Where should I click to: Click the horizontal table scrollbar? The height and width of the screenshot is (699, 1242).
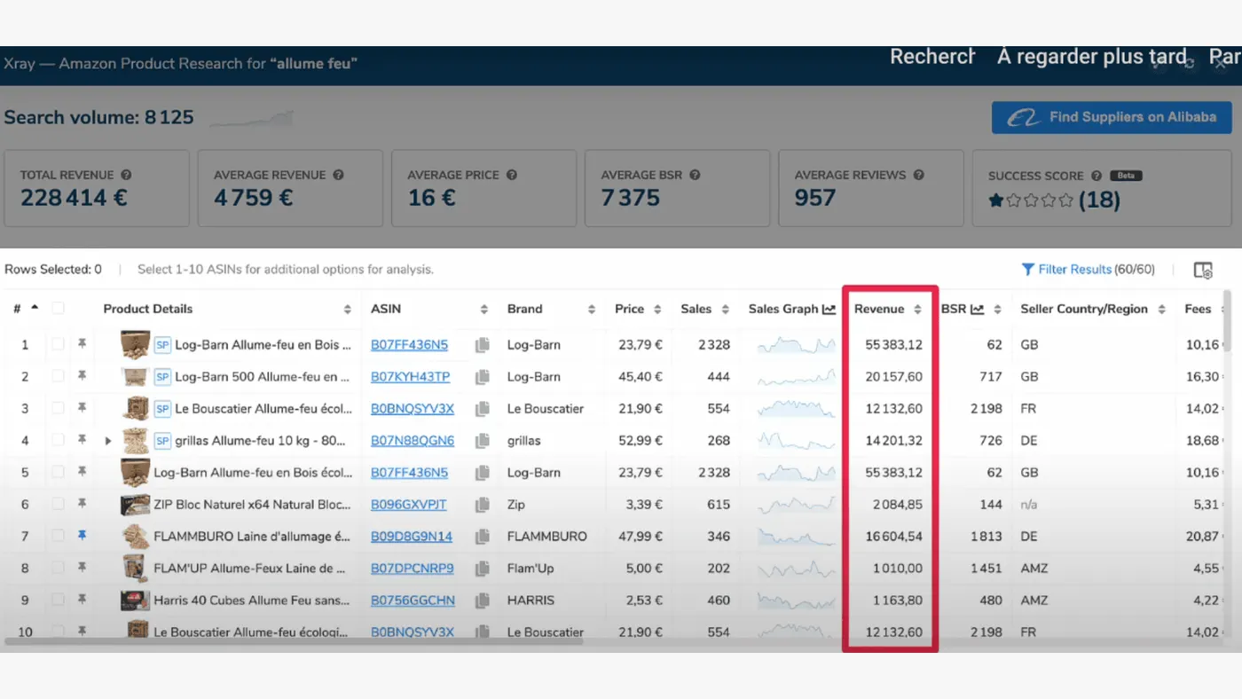coord(293,640)
